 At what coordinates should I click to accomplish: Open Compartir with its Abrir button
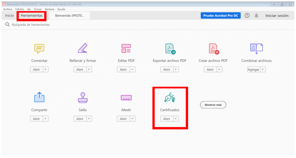(36, 119)
